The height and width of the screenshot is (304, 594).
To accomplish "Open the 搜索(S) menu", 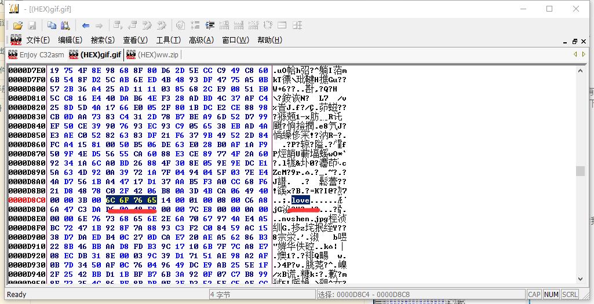I will pyautogui.click(x=103, y=40).
